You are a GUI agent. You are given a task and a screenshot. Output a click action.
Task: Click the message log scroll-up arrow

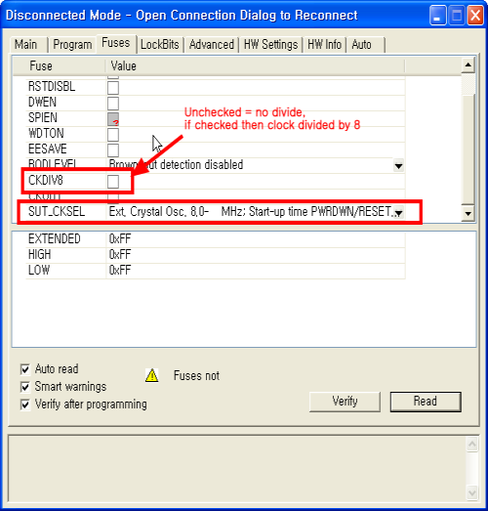[471, 445]
